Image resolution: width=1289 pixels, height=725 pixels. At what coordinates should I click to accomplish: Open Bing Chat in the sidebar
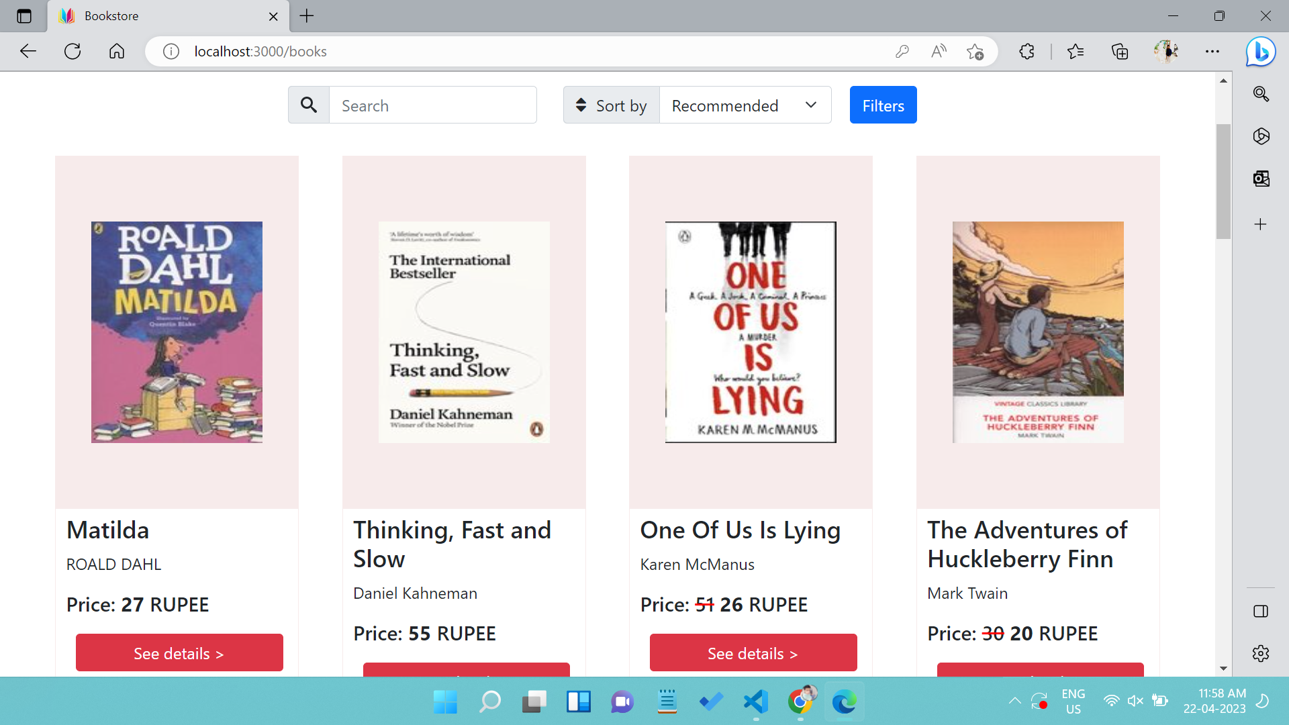pyautogui.click(x=1261, y=51)
